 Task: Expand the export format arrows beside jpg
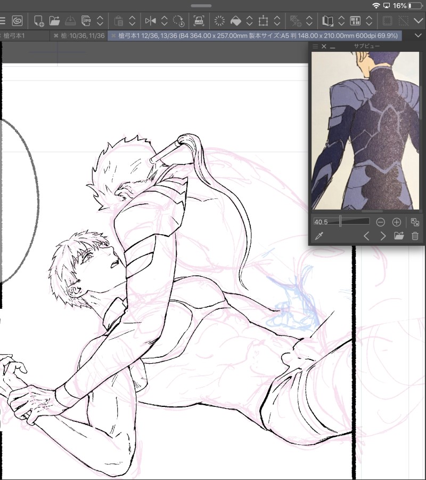click(x=100, y=21)
